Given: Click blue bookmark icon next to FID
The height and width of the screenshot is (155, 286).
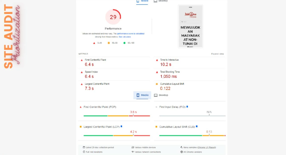Looking at the screenshot, I should (x=187, y=107).
